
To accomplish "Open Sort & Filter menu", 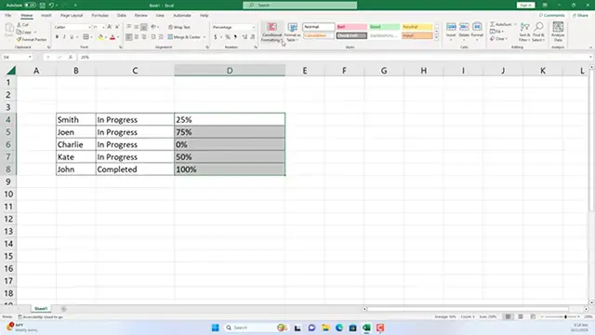I will [524, 32].
